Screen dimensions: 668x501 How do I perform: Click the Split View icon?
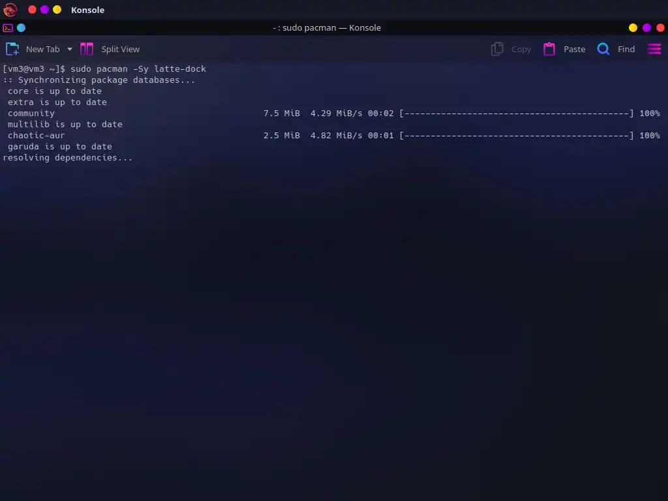click(x=87, y=49)
